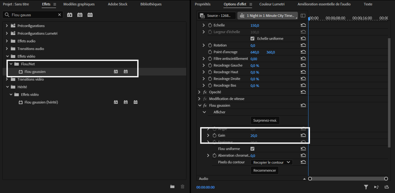Expand the Préconfigurations Lumetri folder
Viewport: 395px width, 193px height.
(7, 33)
